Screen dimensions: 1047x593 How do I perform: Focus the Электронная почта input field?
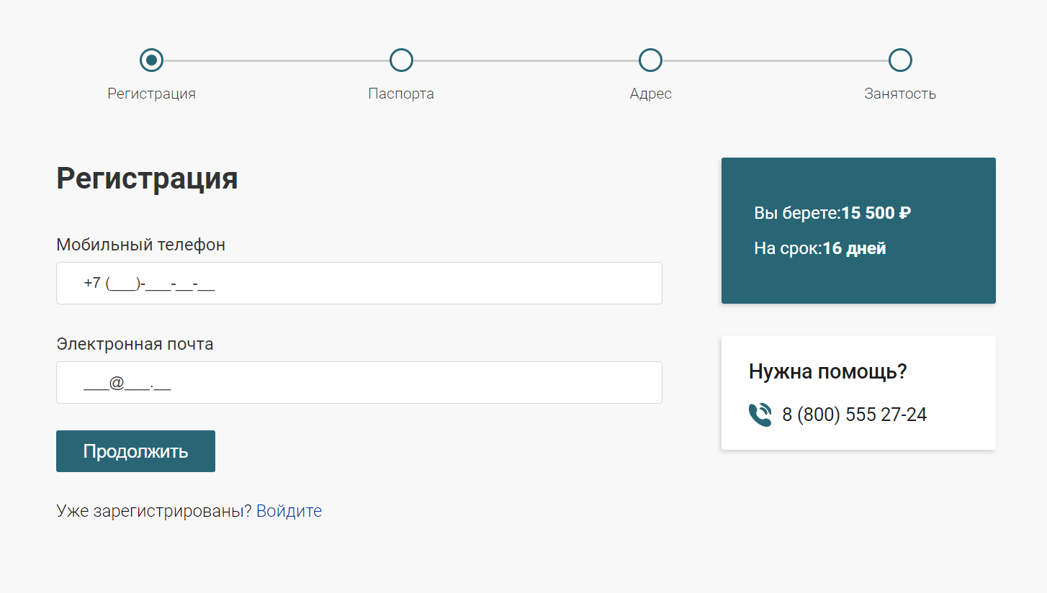359,382
